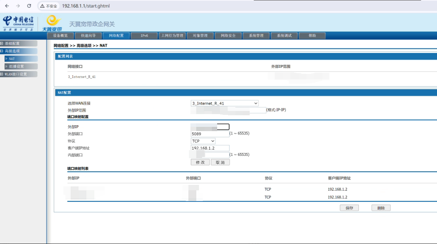Open the 帮助 tab

point(312,36)
